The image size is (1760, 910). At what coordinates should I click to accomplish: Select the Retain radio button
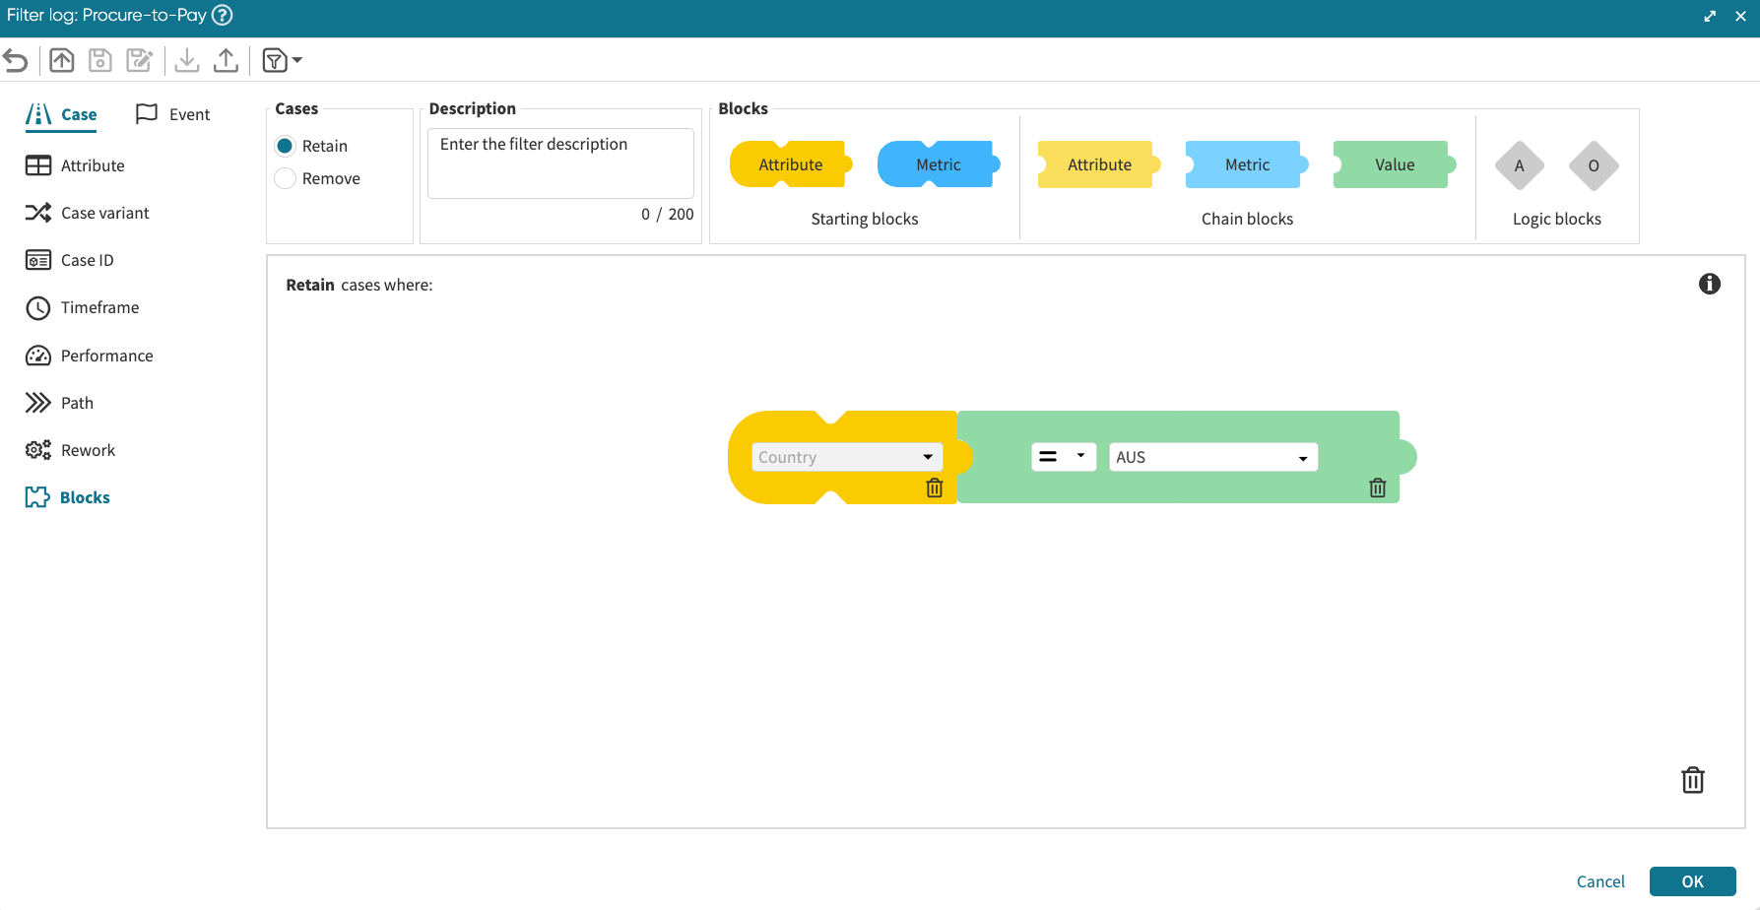(286, 146)
